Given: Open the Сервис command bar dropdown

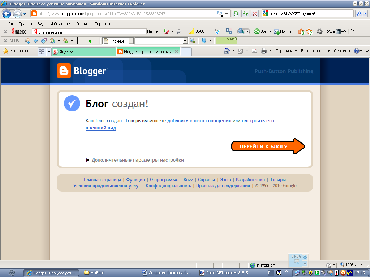Looking at the screenshot, I should [342, 51].
